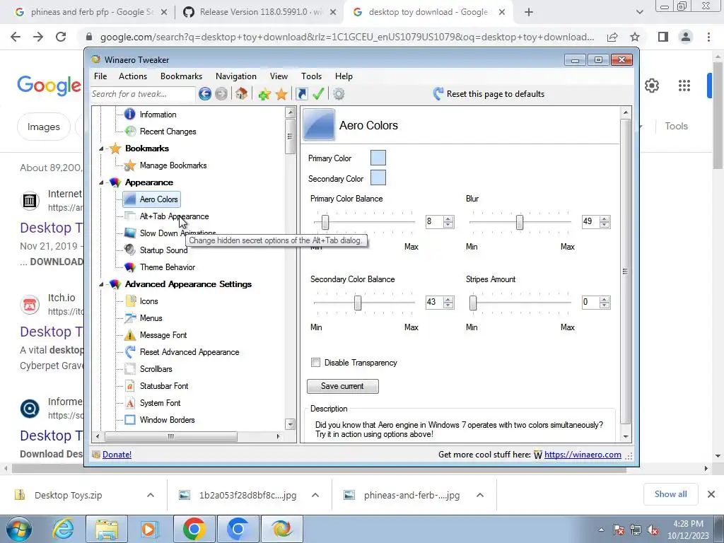Select Aero Colors in the tree
Viewport: 724px width, 543px height.
158,199
